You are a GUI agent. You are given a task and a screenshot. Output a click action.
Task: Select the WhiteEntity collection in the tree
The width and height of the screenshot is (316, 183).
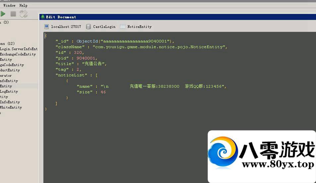pyautogui.click(x=11, y=107)
